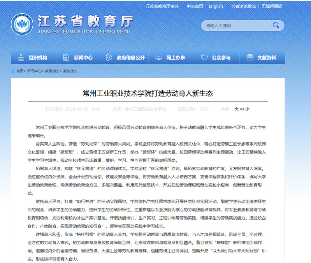This screenshot has height=263, width=311.
Task: Open the 新闻中心 navigation menu
Action: pyautogui.click(x=83, y=58)
